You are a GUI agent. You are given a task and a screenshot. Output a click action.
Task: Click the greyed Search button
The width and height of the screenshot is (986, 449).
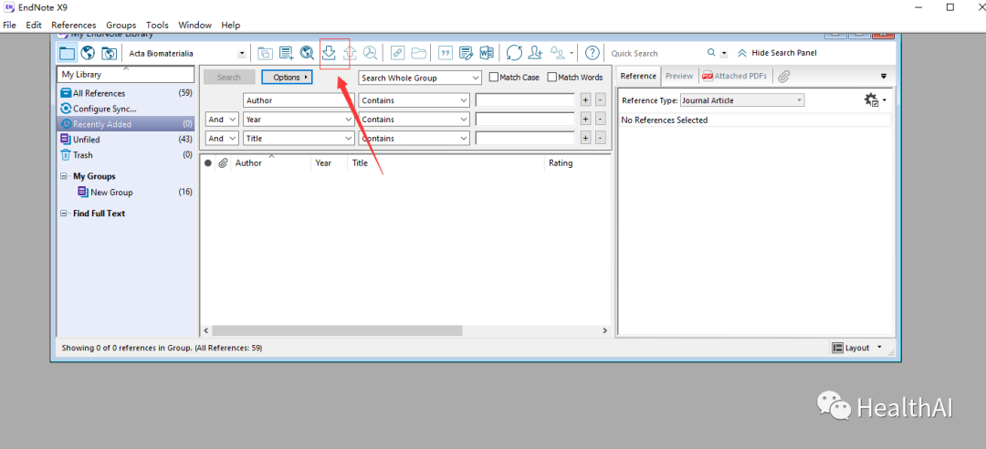tap(229, 78)
